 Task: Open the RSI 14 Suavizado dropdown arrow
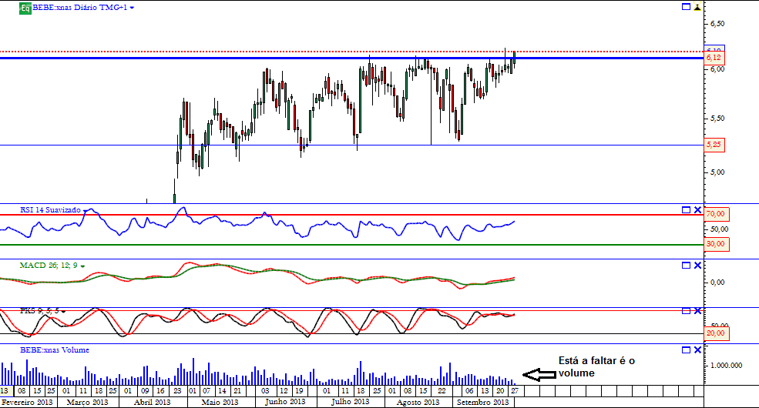click(86, 210)
